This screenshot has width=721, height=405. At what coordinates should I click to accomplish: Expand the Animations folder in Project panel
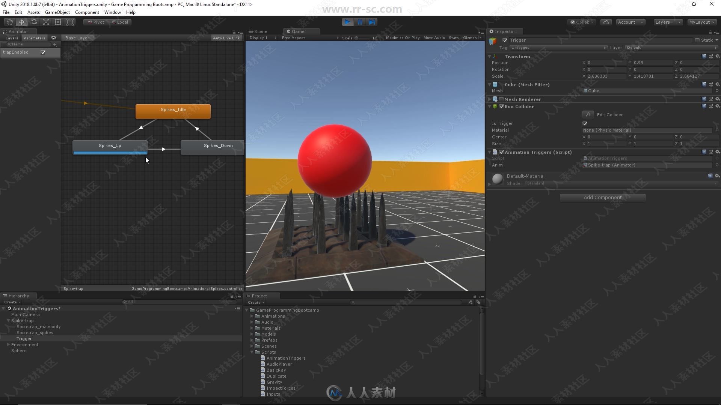click(x=252, y=316)
